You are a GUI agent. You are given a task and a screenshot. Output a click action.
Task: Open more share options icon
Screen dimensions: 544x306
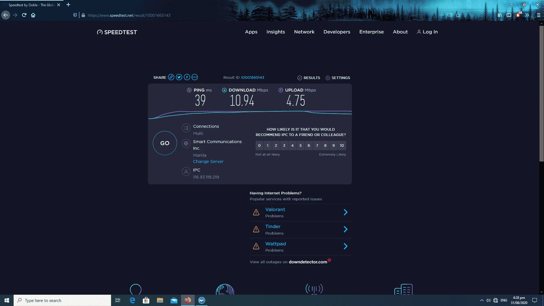click(195, 77)
